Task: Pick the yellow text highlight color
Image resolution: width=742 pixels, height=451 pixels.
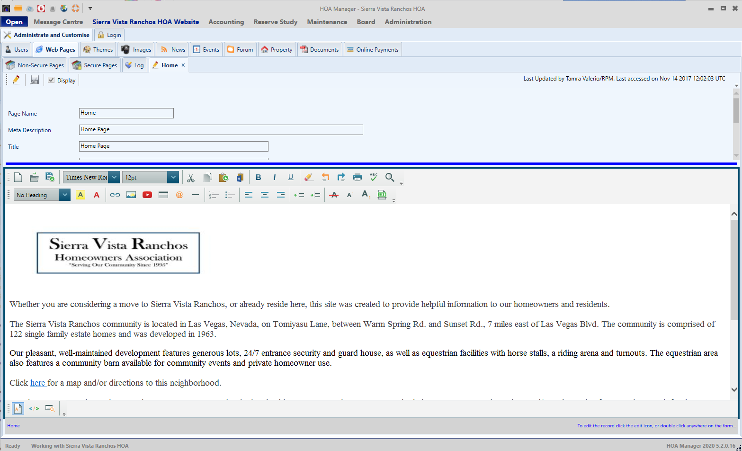Action: tap(80, 195)
